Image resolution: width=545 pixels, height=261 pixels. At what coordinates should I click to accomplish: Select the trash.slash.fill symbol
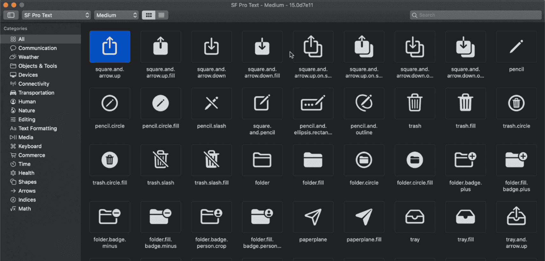click(x=211, y=160)
